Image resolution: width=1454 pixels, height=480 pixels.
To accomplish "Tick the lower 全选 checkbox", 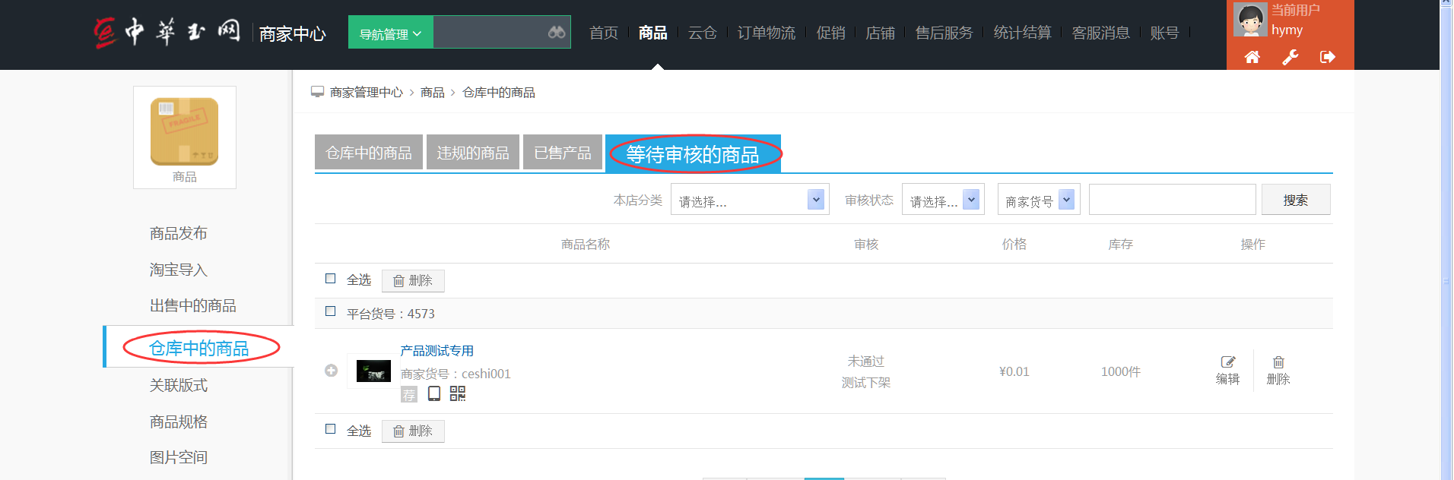I will (x=330, y=429).
